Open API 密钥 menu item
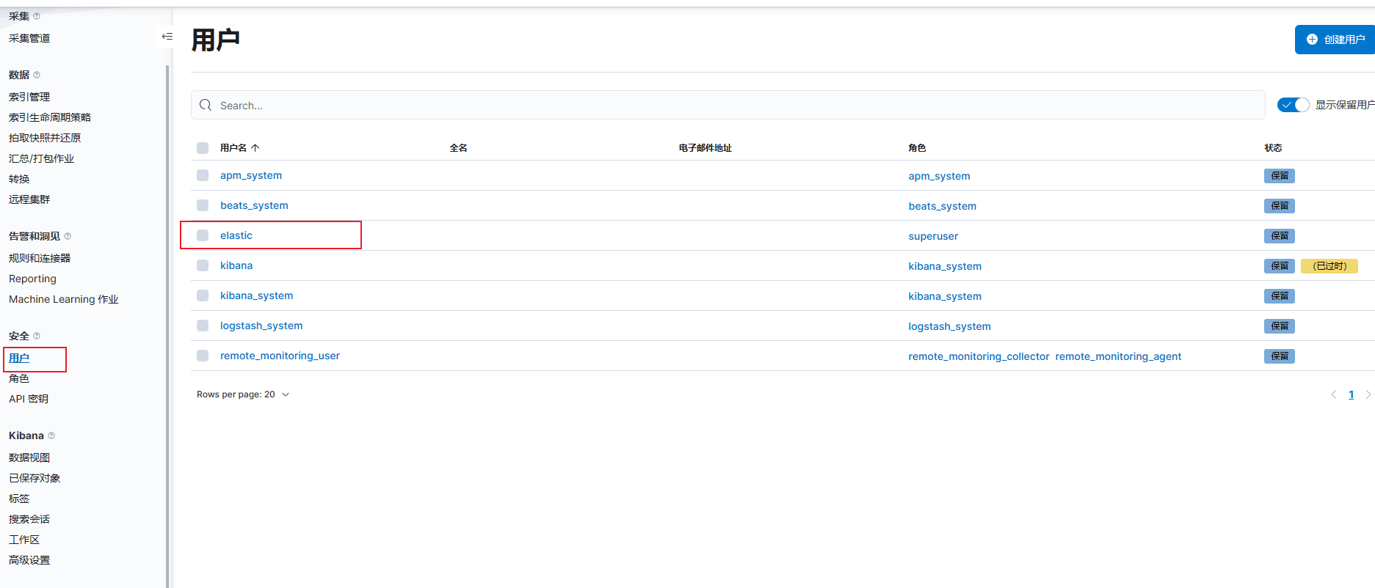Viewport: 1375px width, 588px height. pyautogui.click(x=29, y=399)
